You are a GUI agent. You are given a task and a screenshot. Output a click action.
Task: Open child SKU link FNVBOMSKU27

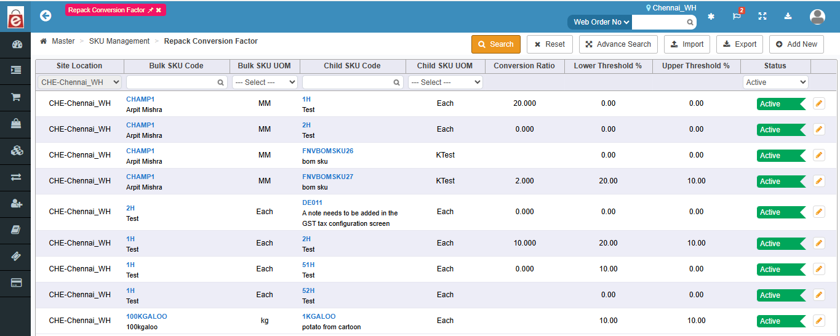(327, 177)
